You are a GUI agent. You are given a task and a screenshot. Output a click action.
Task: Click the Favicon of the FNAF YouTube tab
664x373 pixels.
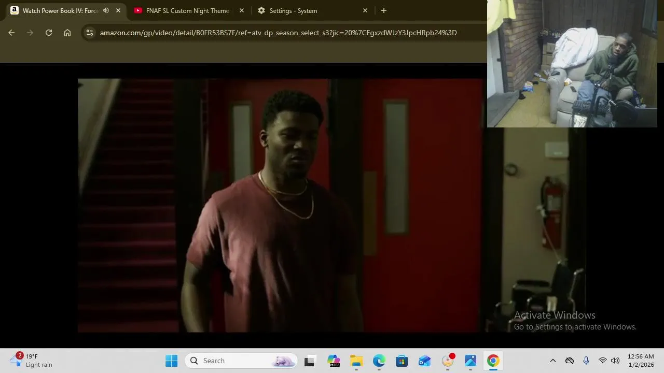138,10
